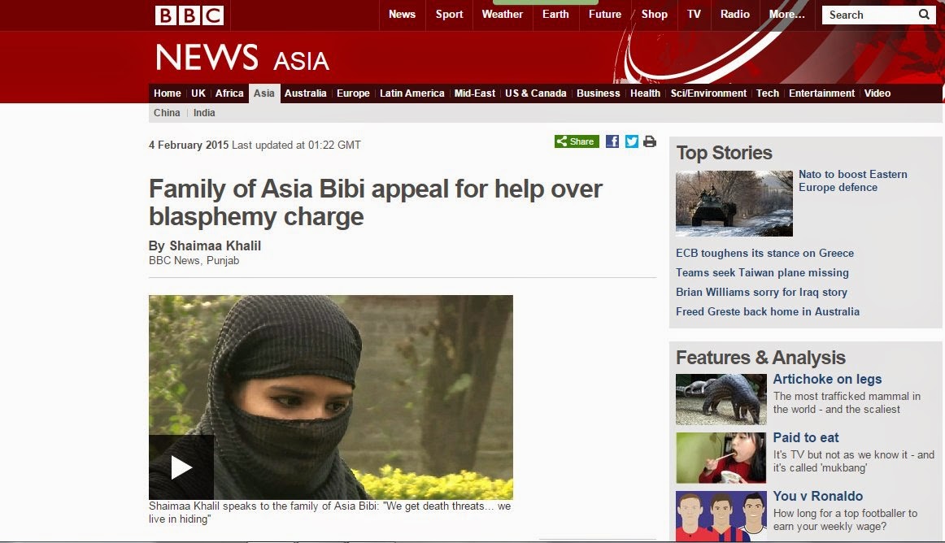Click the print page icon
The image size is (945, 543).
[x=650, y=141]
